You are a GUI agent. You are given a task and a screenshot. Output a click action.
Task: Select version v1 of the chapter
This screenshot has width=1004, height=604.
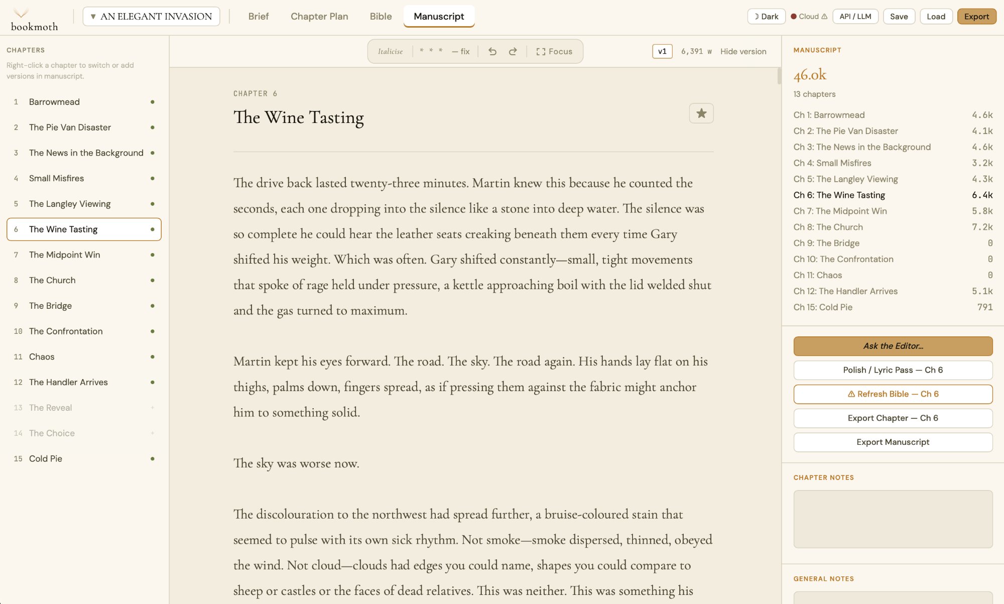point(662,51)
